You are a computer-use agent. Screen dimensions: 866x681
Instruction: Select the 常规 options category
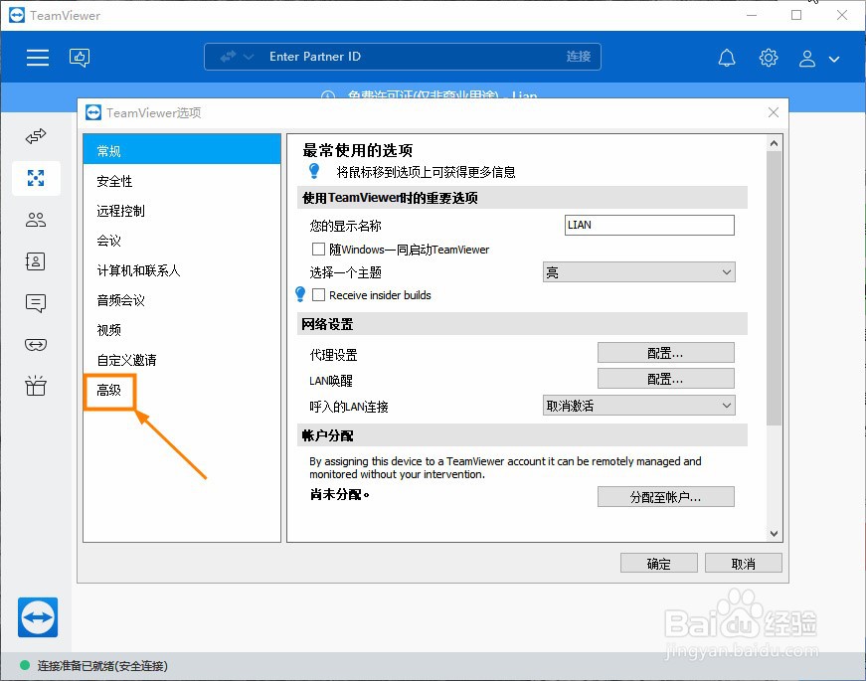coord(182,151)
